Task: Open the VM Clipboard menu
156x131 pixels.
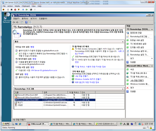Action: click(x=26, y=6)
